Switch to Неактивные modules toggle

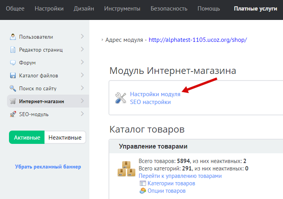point(65,138)
